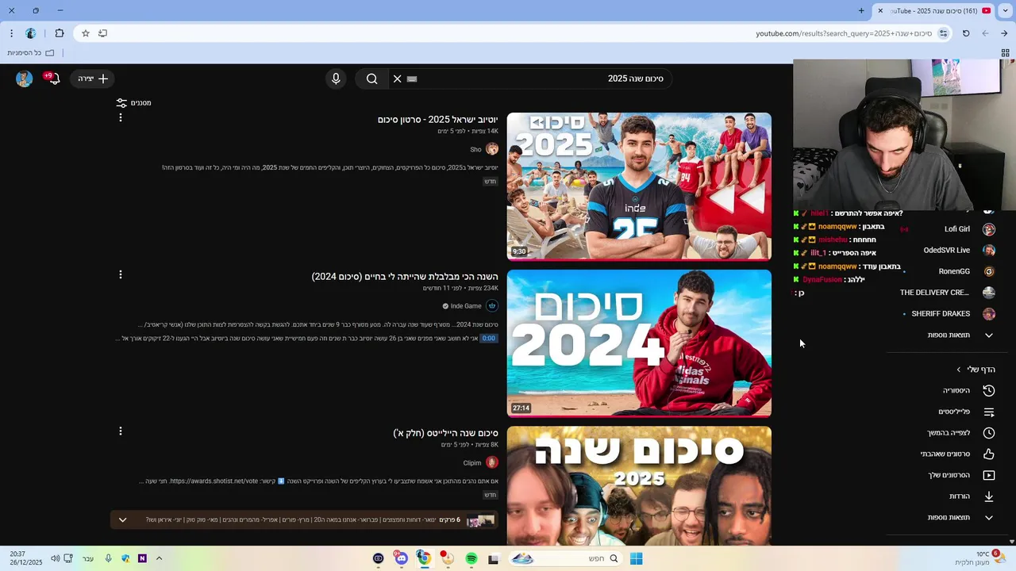
Task: Open Discord from the taskbar
Action: coord(402,558)
